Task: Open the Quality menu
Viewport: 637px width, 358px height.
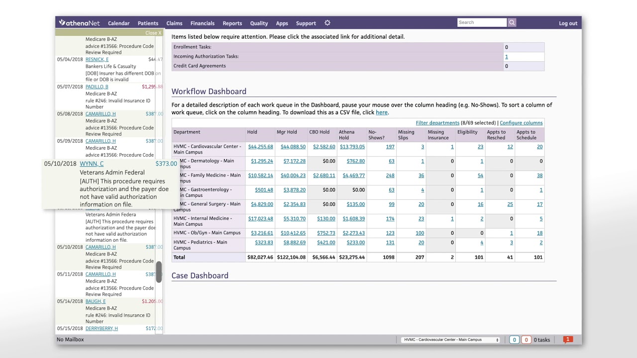Action: pyautogui.click(x=259, y=23)
